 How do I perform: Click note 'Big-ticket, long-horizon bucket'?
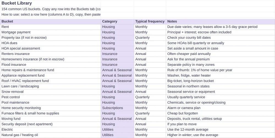click(x=221, y=81)
